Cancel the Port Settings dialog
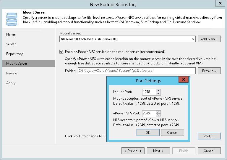The width and height of the screenshot is (227, 160). coord(172,133)
